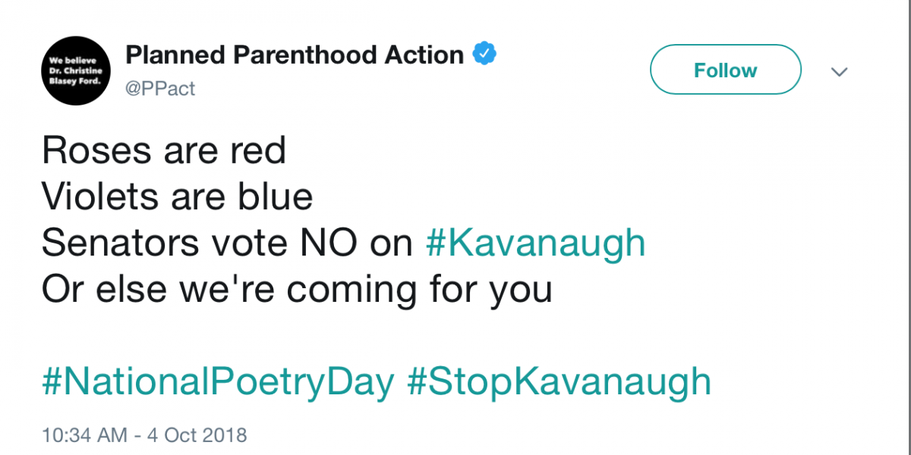Click the blue verified checkmark badge
The image size is (911, 455).
click(484, 55)
